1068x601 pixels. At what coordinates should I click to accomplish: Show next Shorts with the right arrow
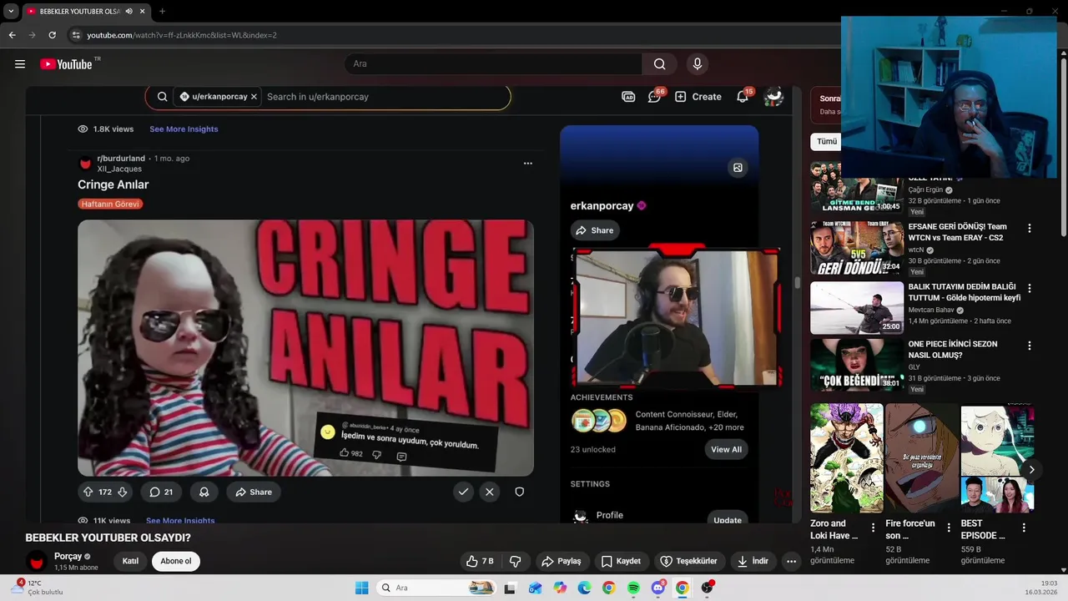point(1031,470)
